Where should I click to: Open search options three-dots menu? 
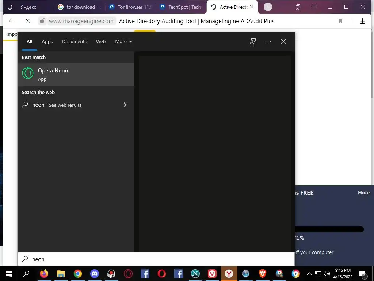268,42
